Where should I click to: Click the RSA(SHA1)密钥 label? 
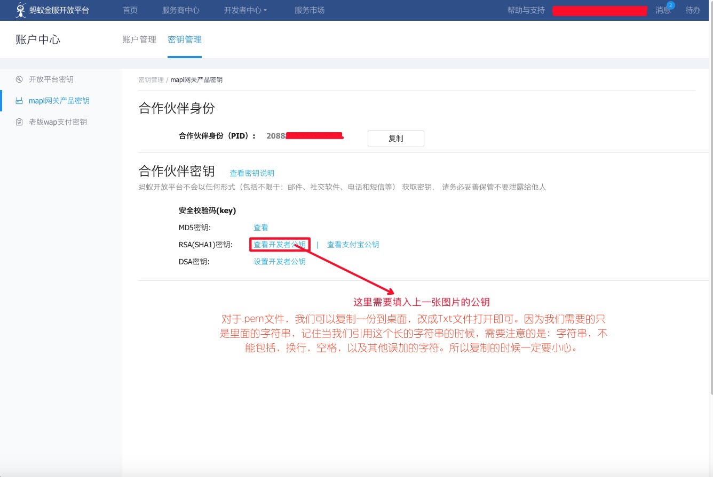tap(206, 245)
